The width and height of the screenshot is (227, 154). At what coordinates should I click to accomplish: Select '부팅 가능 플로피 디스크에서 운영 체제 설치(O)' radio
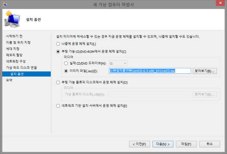tap(58, 83)
